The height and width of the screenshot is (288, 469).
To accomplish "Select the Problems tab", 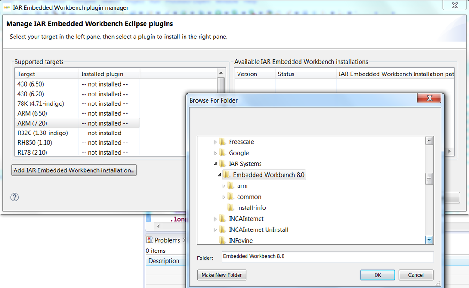I will click(167, 240).
